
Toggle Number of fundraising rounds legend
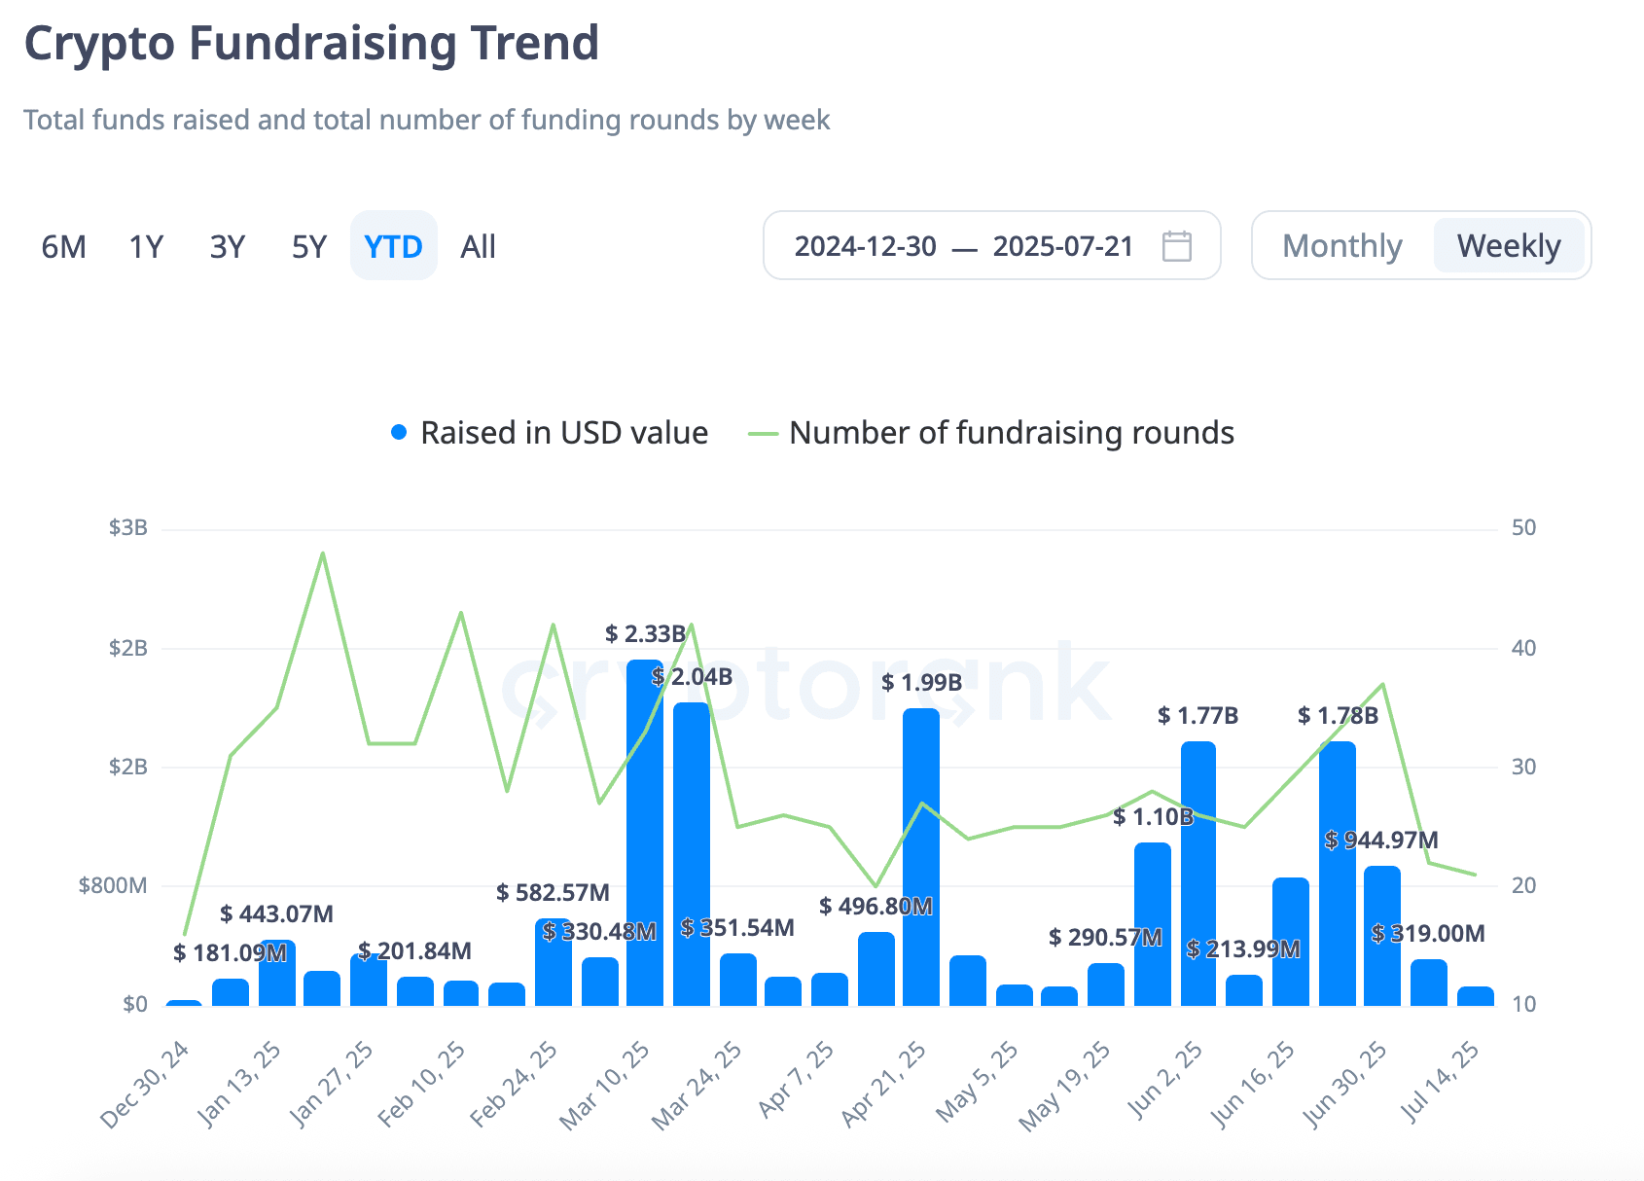(991, 433)
